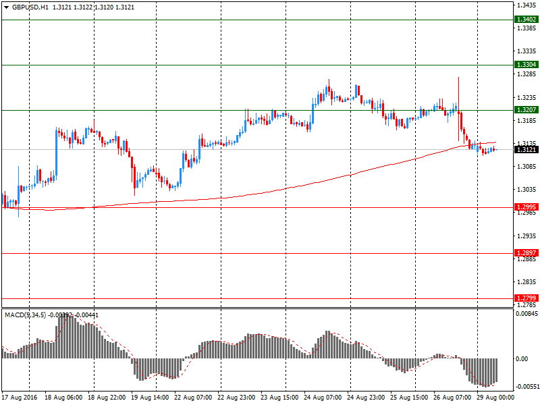Click the 1.3035 price scale value

pyautogui.click(x=526, y=190)
